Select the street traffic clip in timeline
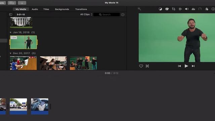The width and height of the screenshot is (215, 121). click(18, 106)
